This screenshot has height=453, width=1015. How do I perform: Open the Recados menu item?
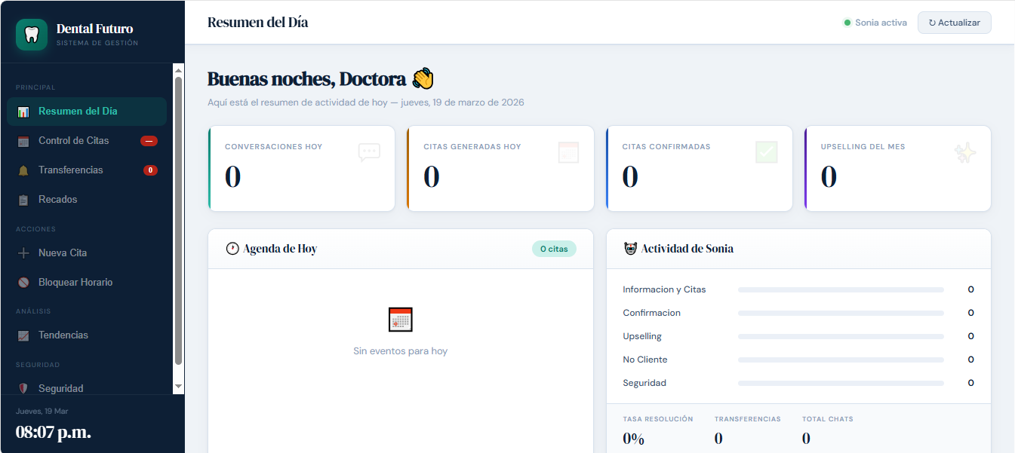tap(58, 200)
